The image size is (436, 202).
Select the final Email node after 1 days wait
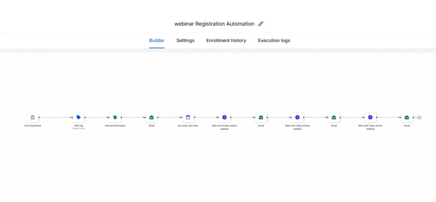[407, 117]
